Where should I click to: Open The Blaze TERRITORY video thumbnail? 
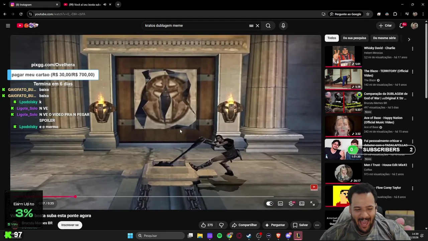tap(343, 79)
